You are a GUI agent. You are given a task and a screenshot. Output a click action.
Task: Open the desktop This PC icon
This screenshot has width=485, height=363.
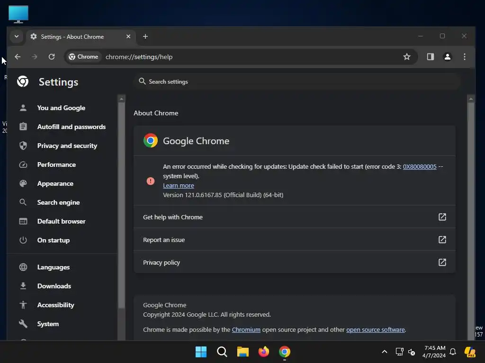(18, 14)
